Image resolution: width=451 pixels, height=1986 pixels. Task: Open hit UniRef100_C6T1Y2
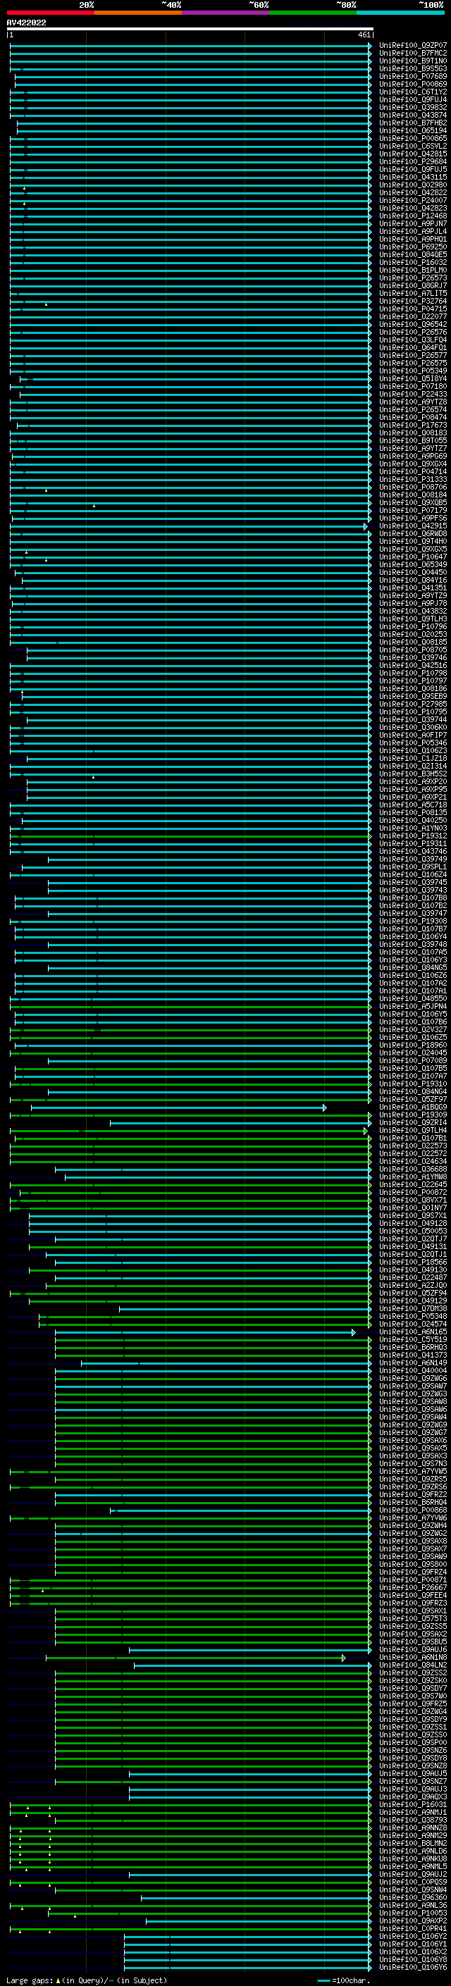[412, 92]
